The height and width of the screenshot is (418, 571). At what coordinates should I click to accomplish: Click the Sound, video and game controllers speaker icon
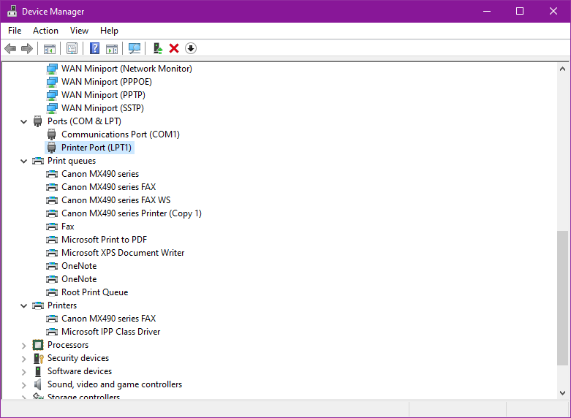point(37,384)
